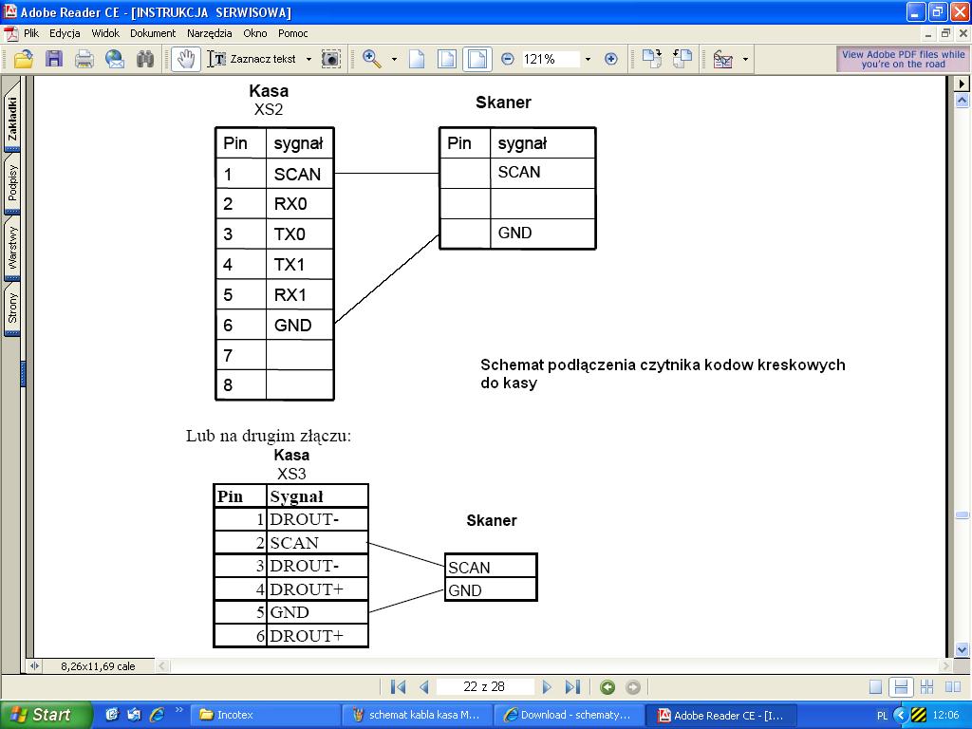The width and height of the screenshot is (972, 729).
Task: Open Search with the binoculars icon
Action: pyautogui.click(x=145, y=59)
